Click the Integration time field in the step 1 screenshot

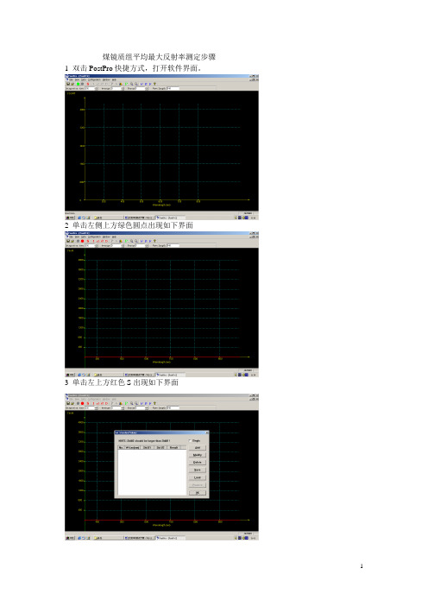[x=91, y=89]
